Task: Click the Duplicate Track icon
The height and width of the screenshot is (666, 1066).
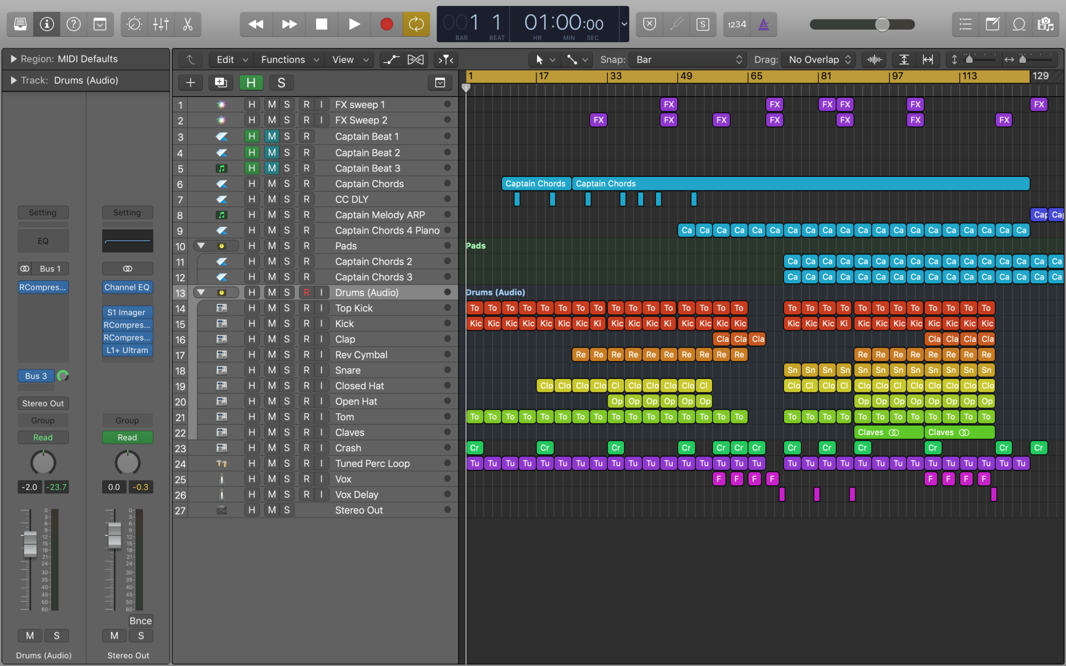Action: [221, 83]
